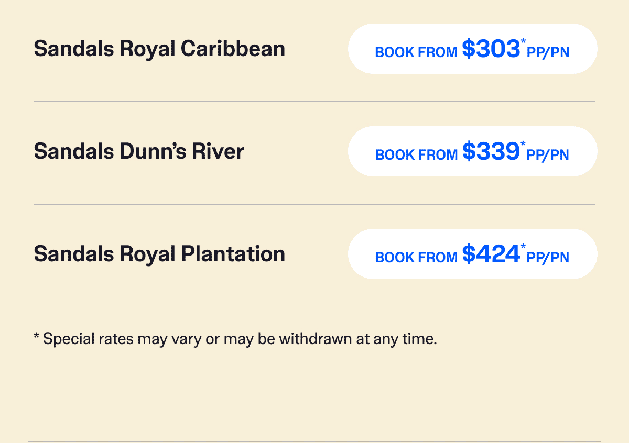The image size is (629, 443).
Task: Click PP/PN label in Royal Caribbean button
Action: point(548,52)
